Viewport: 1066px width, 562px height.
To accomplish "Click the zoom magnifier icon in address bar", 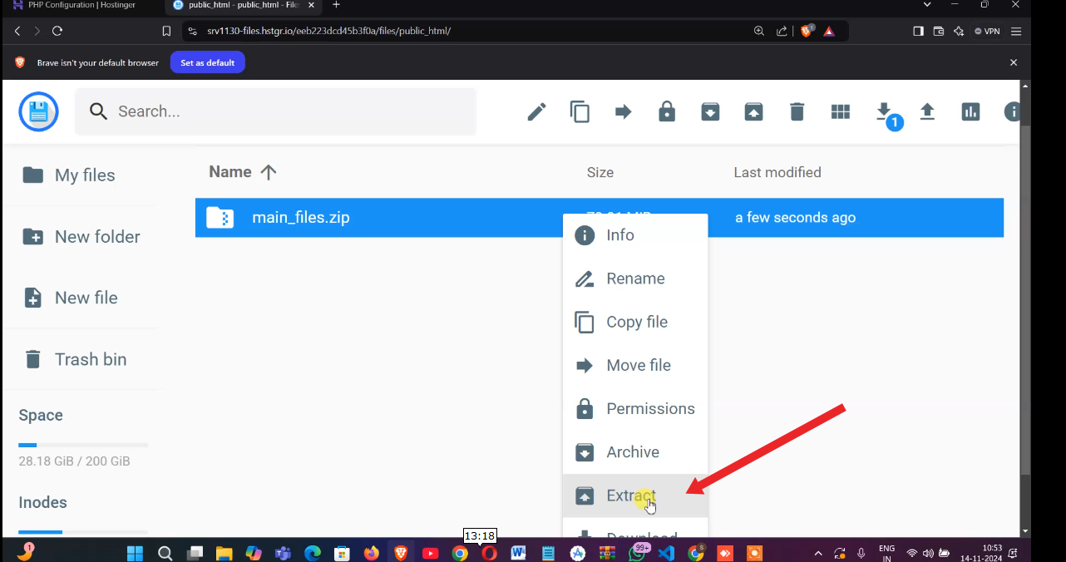I will [x=758, y=31].
